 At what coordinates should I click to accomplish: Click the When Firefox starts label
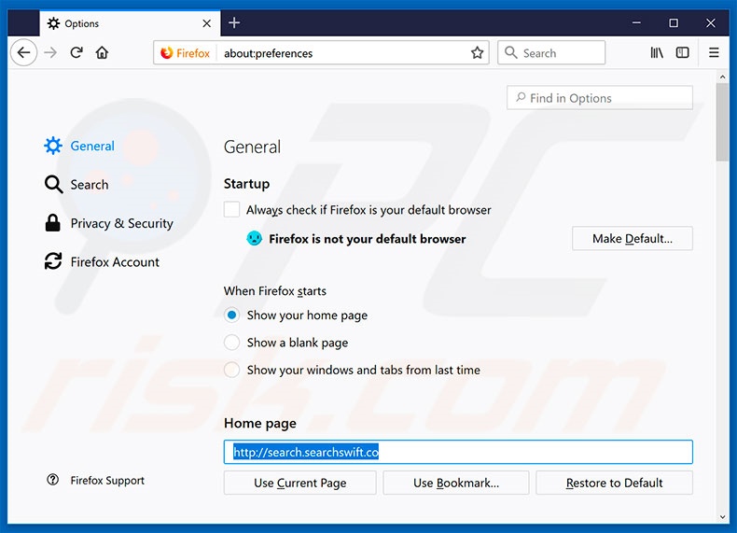(x=275, y=291)
